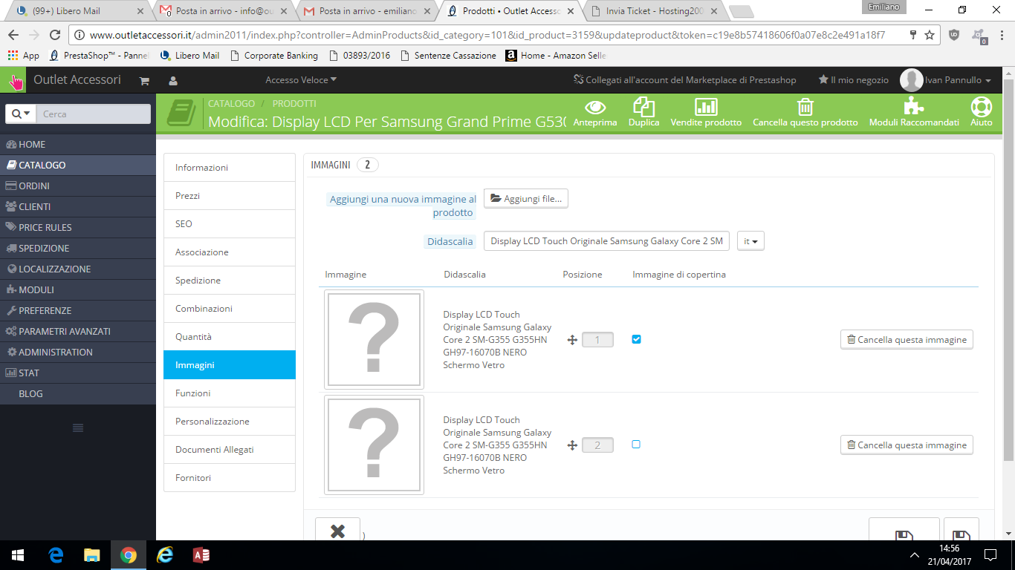Open STAT sidebar item
1015x570 pixels.
tap(78, 373)
